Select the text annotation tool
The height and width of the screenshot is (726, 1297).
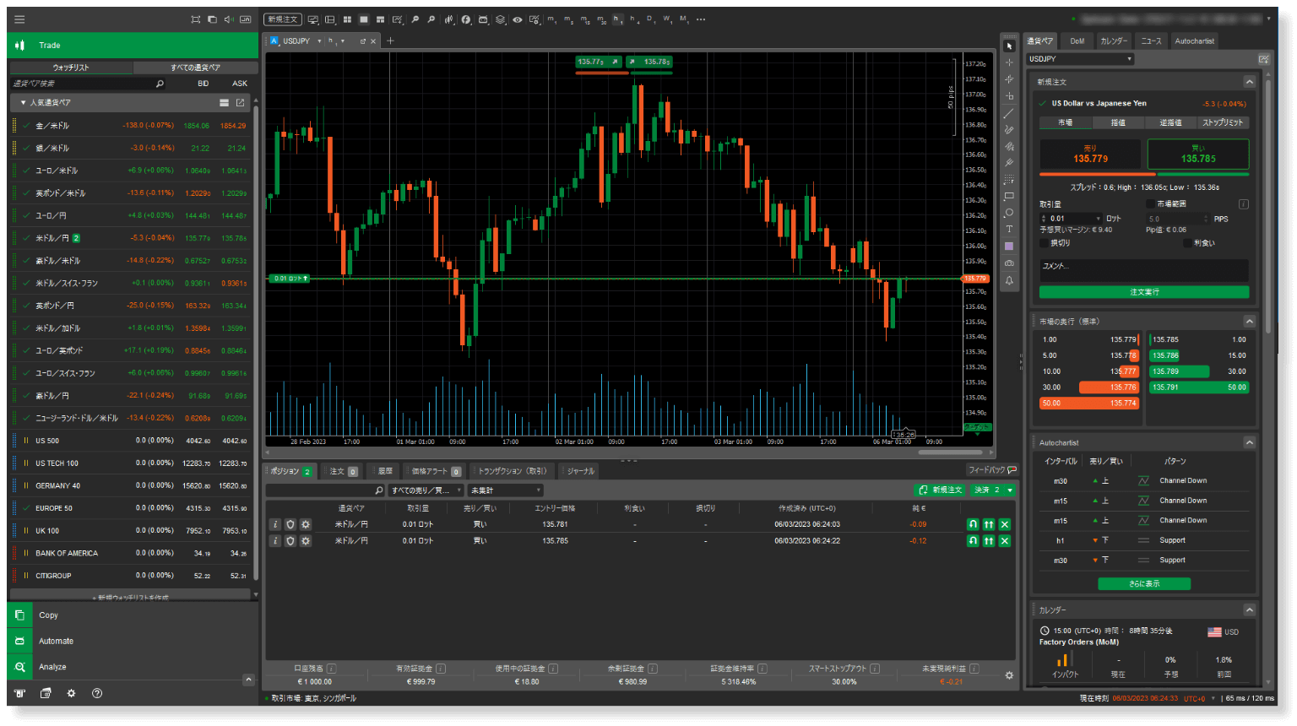(x=1009, y=229)
